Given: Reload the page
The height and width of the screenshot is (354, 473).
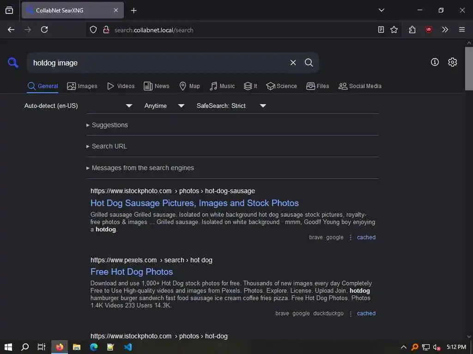Looking at the screenshot, I should pos(44,29).
